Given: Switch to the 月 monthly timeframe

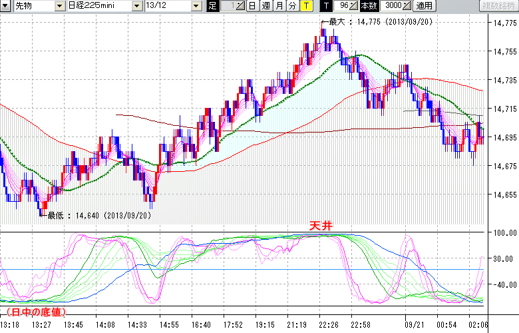Looking at the screenshot, I should click(279, 6).
